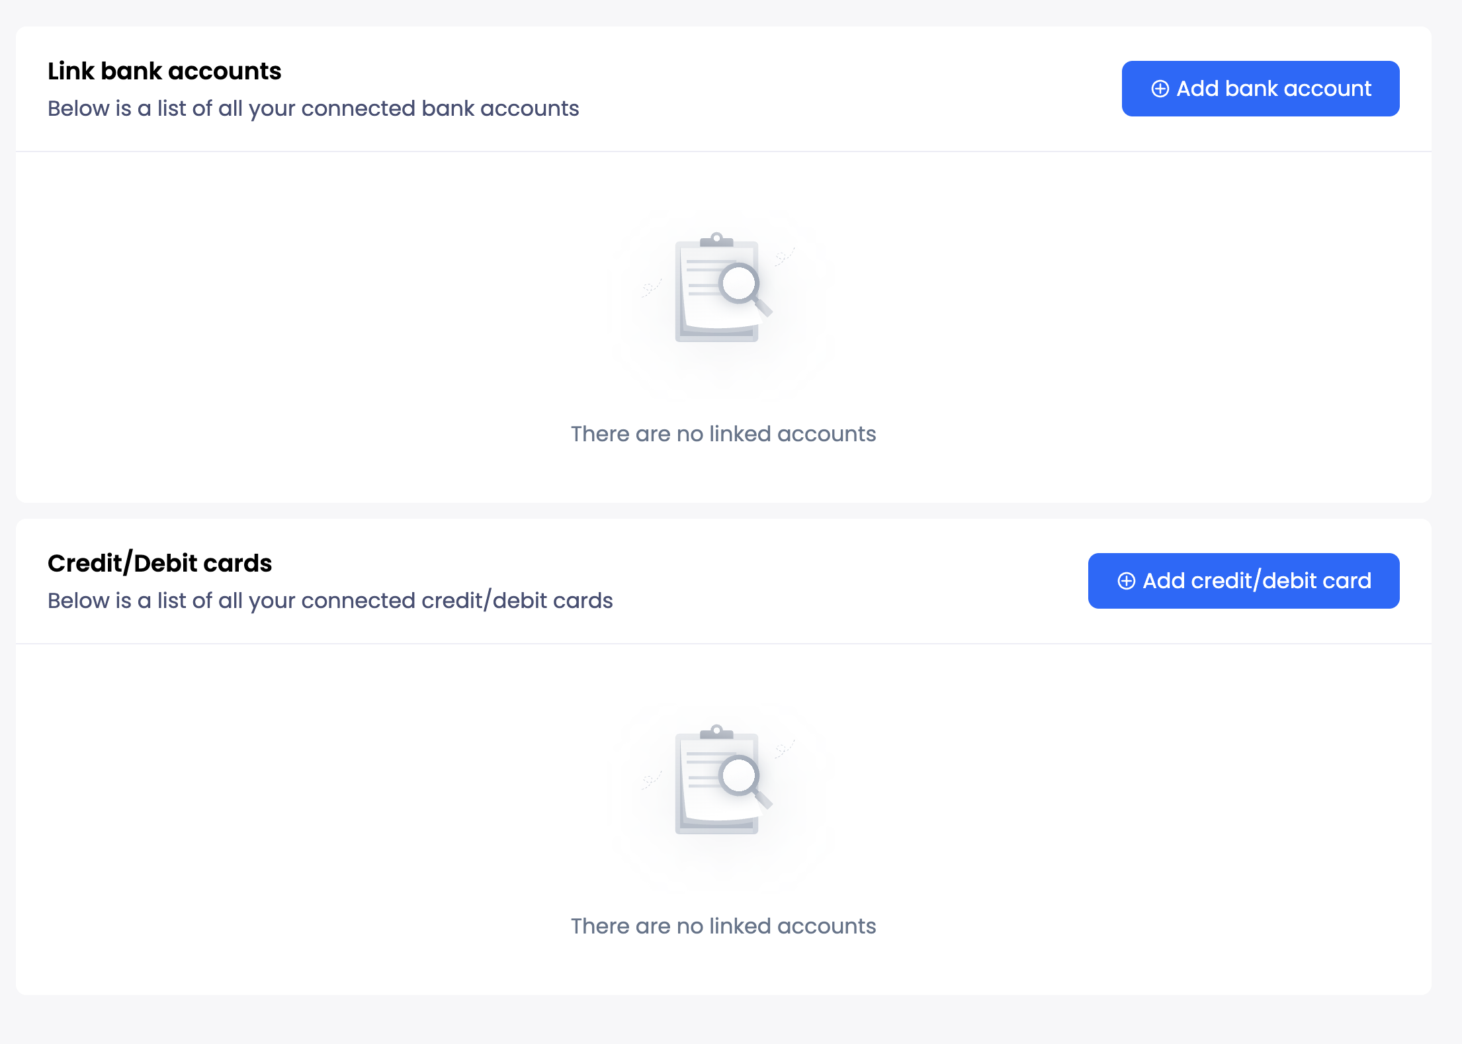Click the connected credit/debit cards description text
This screenshot has width=1462, height=1044.
coord(330,601)
